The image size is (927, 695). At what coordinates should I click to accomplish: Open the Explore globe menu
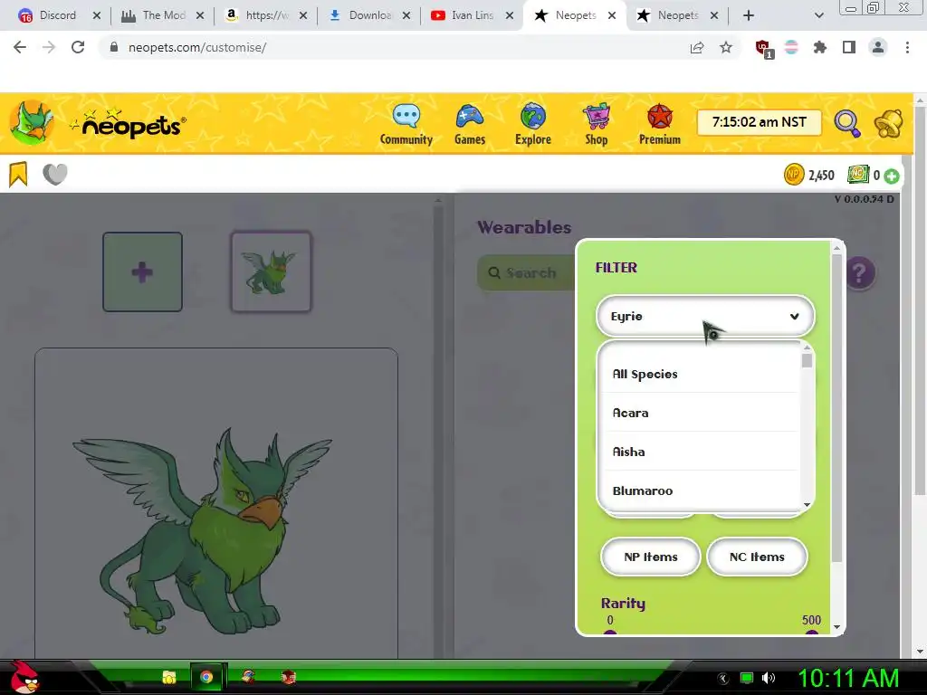pyautogui.click(x=532, y=124)
